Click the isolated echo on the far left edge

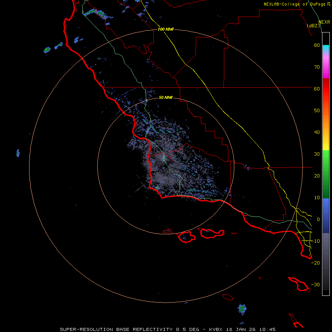(x=18, y=153)
